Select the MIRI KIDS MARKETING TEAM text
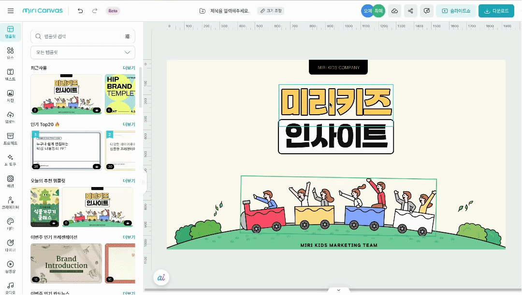This screenshot has width=522, height=295. tap(339, 245)
